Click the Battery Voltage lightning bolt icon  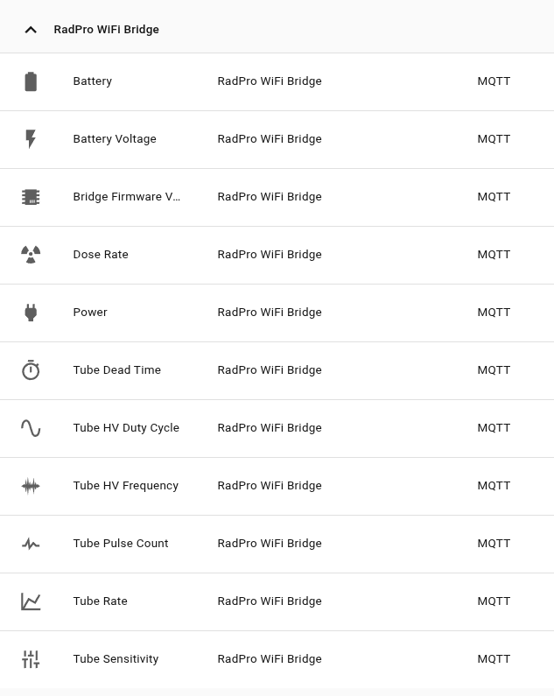(x=31, y=139)
